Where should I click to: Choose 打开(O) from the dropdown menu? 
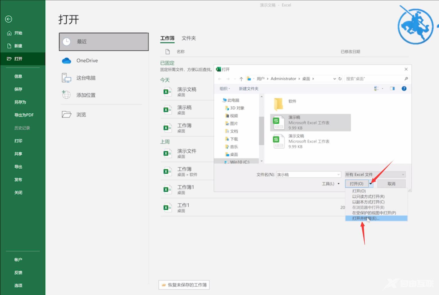pyautogui.click(x=376, y=191)
